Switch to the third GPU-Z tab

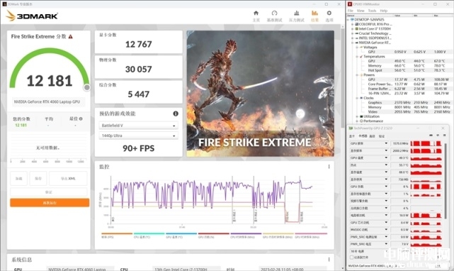[x=373, y=135]
